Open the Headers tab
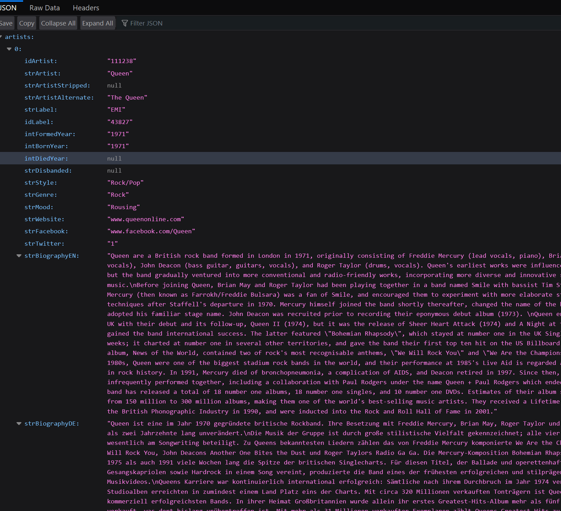This screenshot has width=561, height=511. tap(86, 8)
